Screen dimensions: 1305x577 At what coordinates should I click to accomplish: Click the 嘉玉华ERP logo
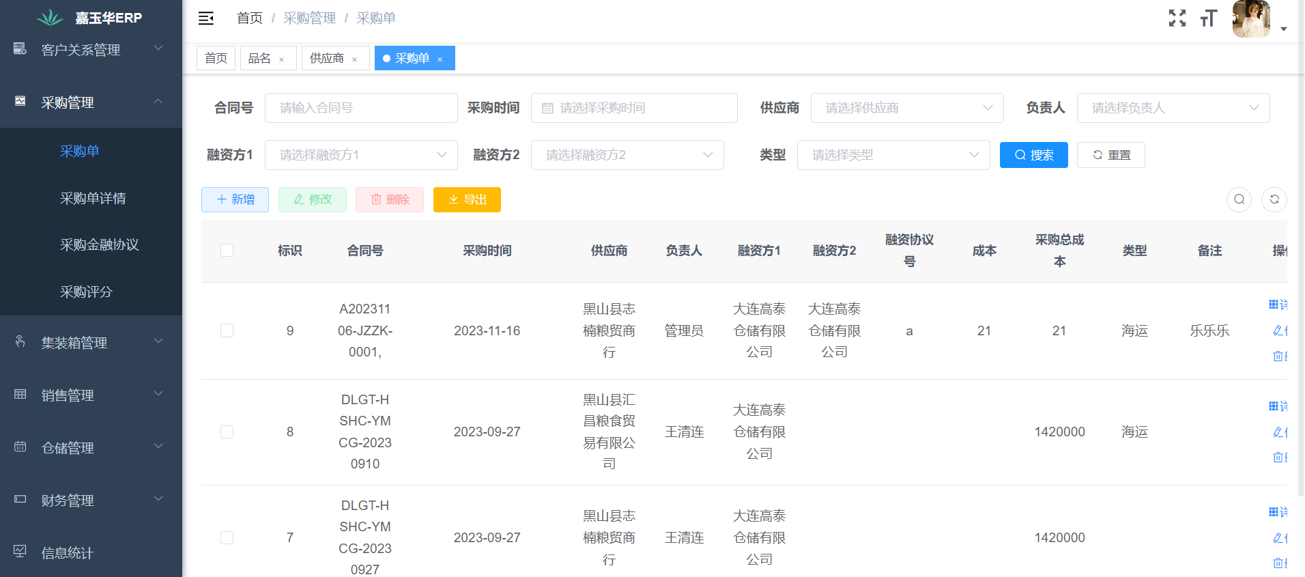50,18
